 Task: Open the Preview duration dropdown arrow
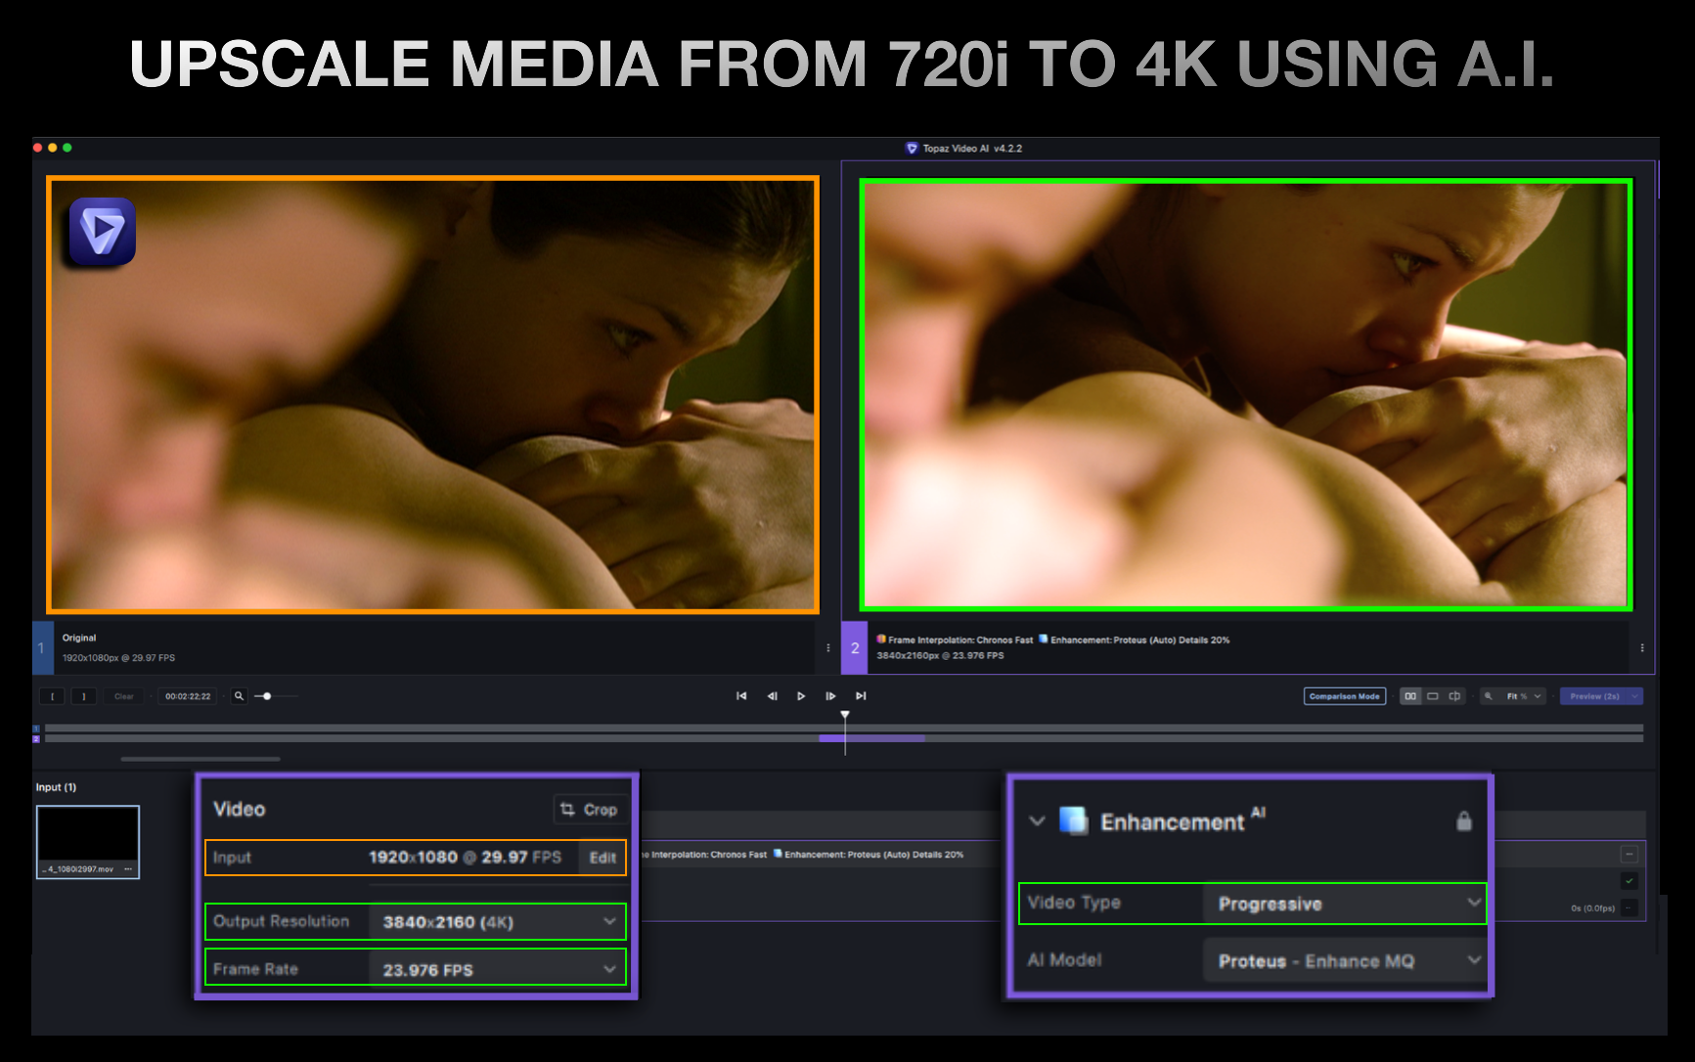coord(1634,696)
